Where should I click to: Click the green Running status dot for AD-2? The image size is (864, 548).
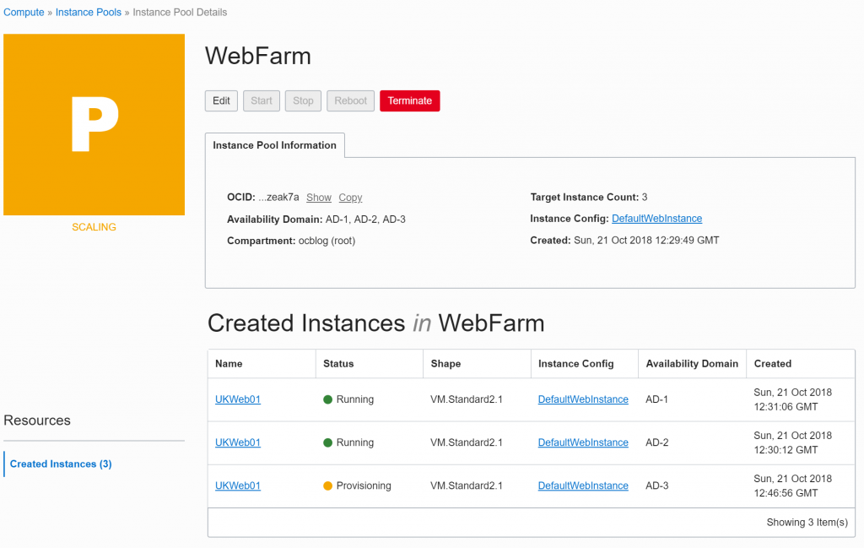coord(328,442)
